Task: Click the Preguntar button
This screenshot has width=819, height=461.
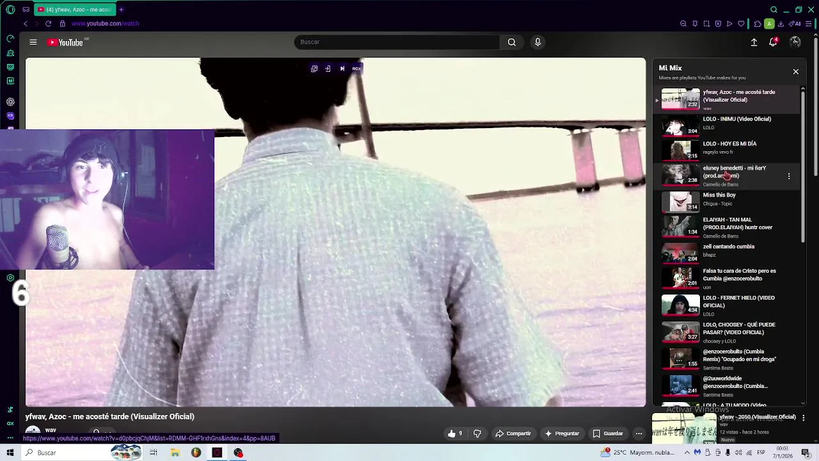Action: coord(562,433)
